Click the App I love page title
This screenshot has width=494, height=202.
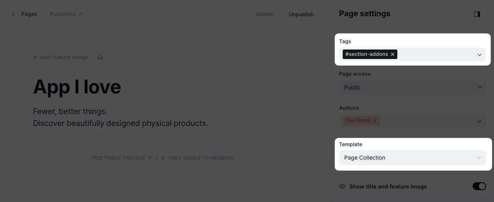77,87
